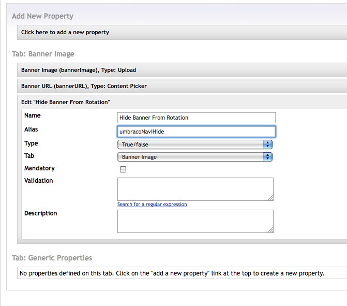
Task: Expand 'Click here to add a new property'
Action: 65,32
